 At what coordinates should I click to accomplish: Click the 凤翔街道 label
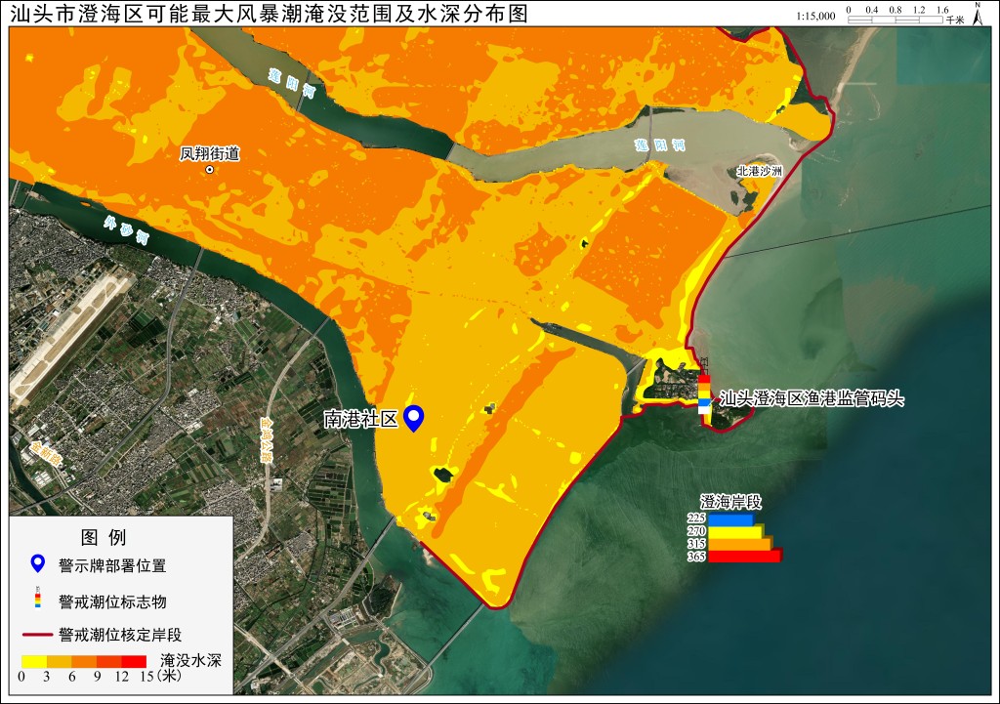click(x=210, y=153)
